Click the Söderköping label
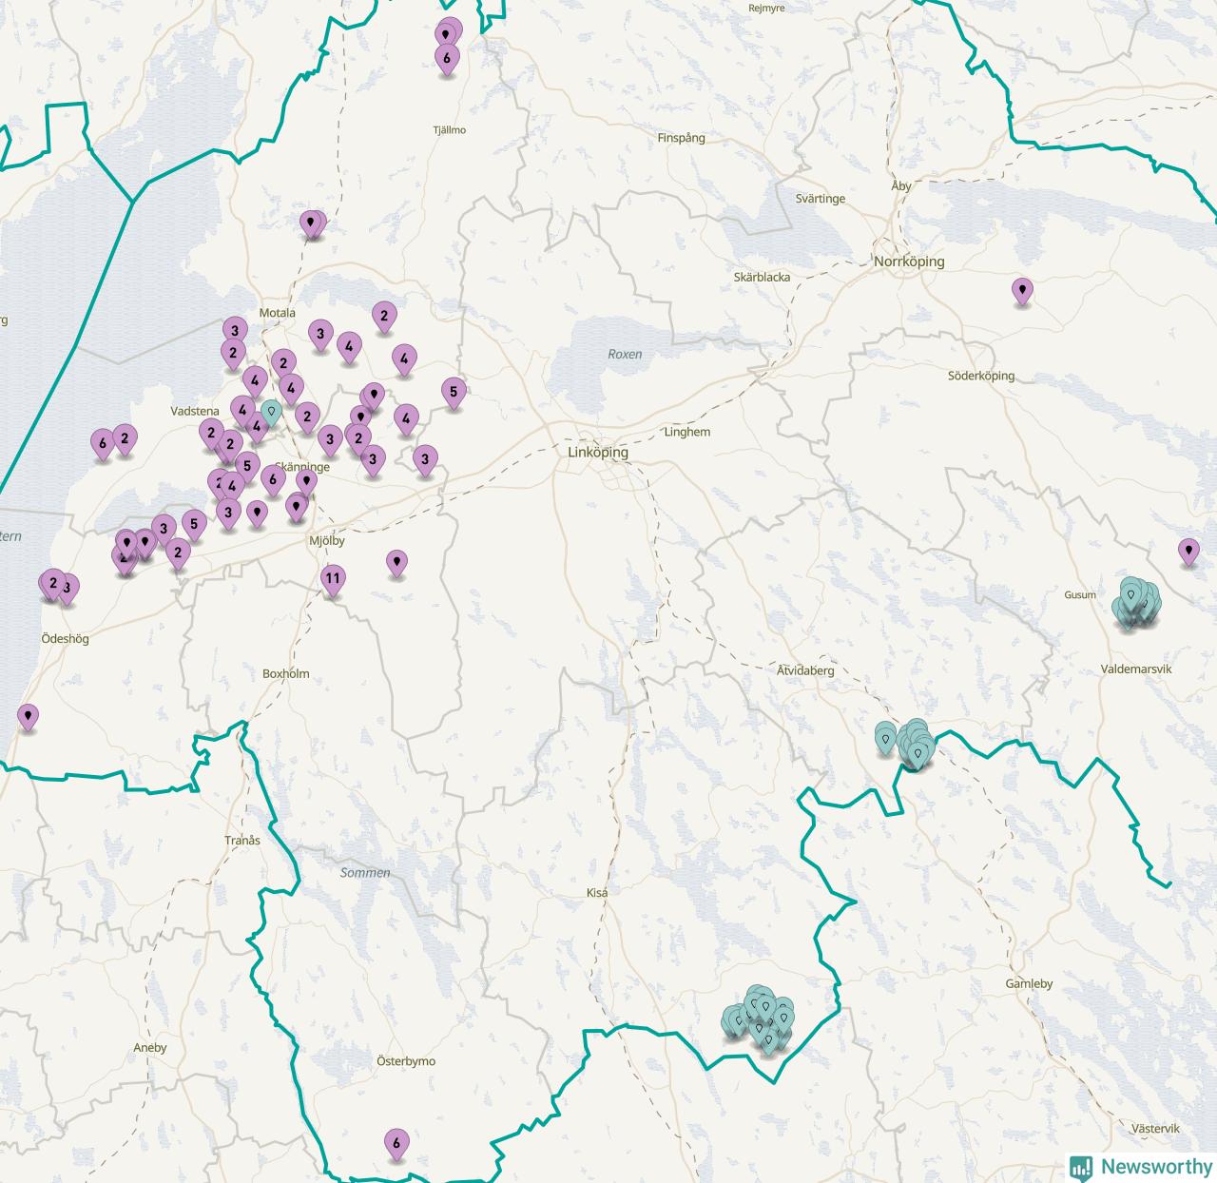The height and width of the screenshot is (1183, 1217). 981,377
